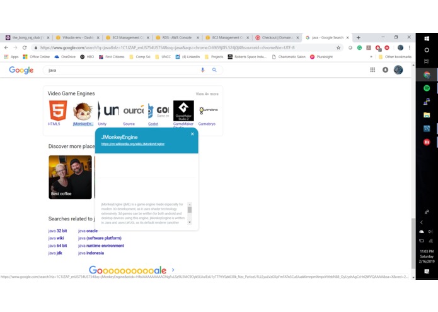
Task: Open Apps bookmark shortcut
Action: tap(11, 57)
